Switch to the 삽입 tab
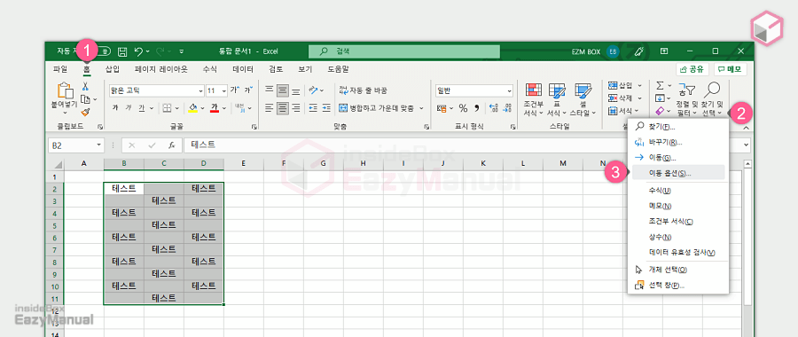The width and height of the screenshot is (798, 337). [113, 68]
